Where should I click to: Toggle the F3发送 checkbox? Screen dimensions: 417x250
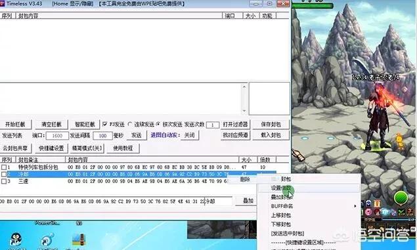click(105, 124)
